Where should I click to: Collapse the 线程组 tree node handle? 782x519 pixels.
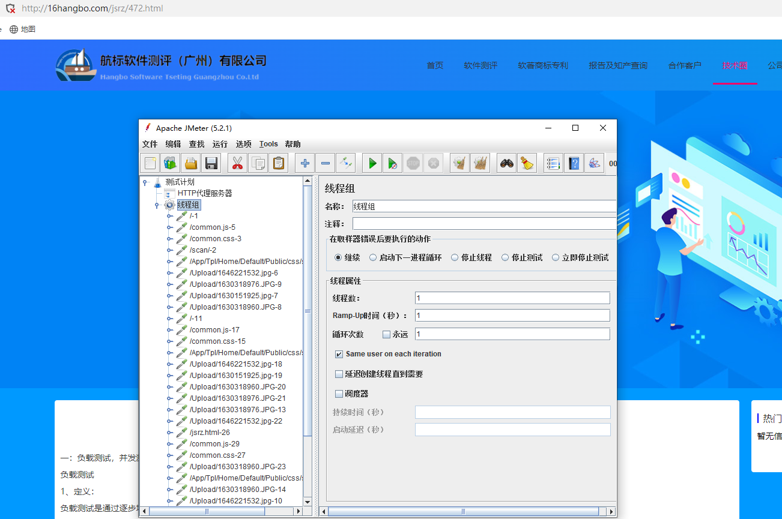pyautogui.click(x=157, y=205)
